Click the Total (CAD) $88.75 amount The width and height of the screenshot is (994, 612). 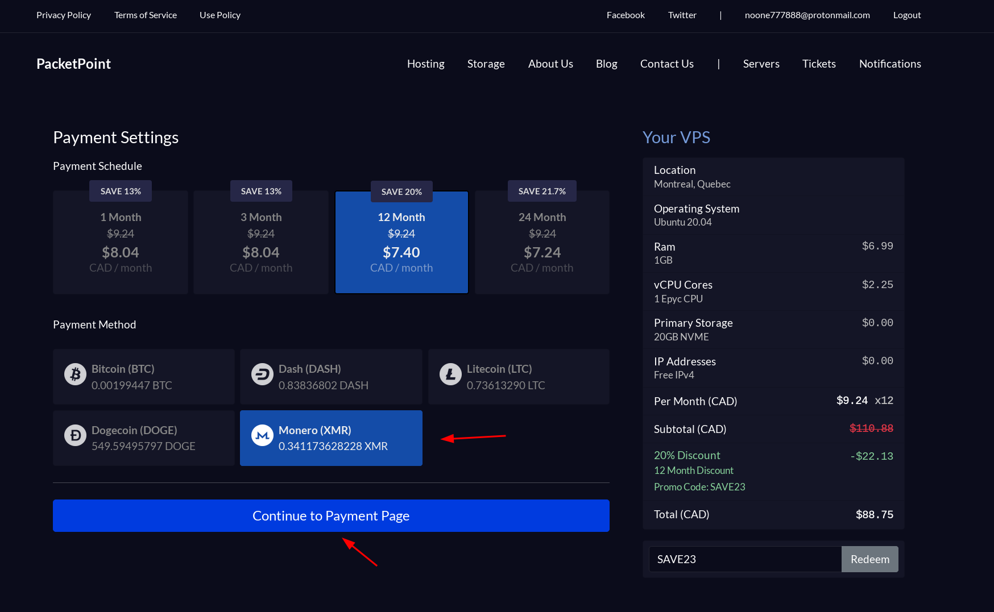click(875, 514)
